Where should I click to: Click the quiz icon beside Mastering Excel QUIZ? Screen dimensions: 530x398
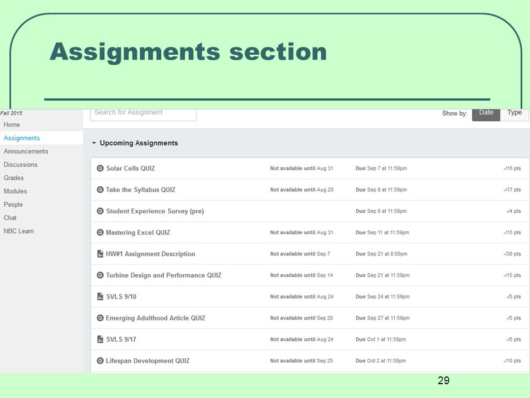(100, 232)
